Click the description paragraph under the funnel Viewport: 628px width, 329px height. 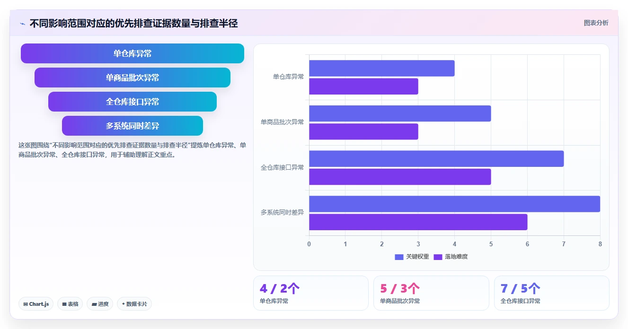pos(132,150)
